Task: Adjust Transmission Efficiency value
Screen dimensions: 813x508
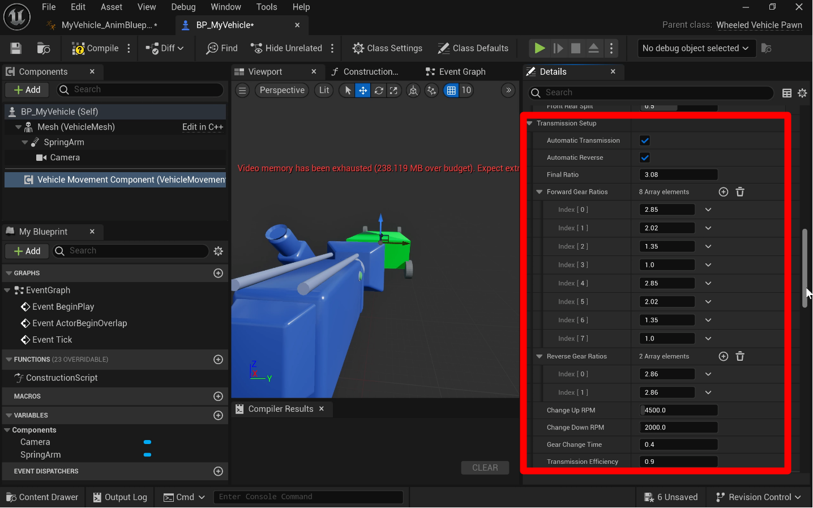Action: tap(678, 462)
